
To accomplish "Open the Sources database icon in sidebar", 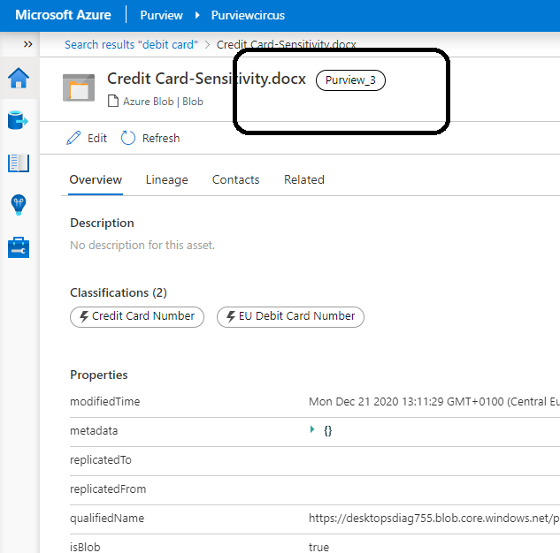I will [19, 121].
